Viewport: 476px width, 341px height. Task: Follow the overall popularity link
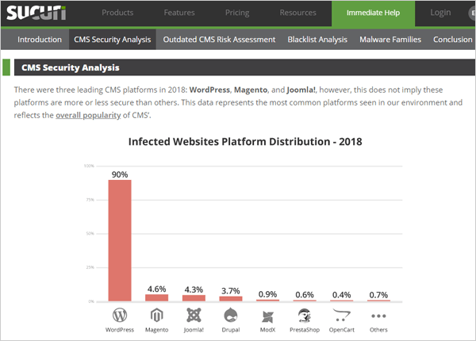(88, 115)
